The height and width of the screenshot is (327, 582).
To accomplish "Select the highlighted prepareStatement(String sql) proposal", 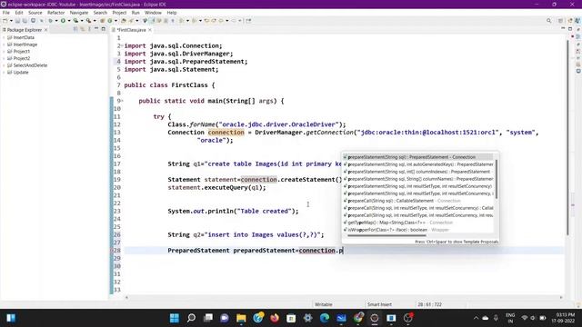I will coord(418,157).
